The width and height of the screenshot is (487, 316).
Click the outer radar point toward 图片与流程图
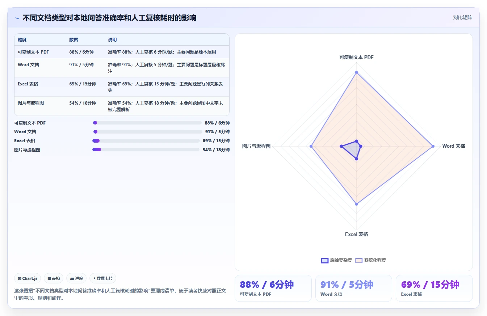click(311, 146)
